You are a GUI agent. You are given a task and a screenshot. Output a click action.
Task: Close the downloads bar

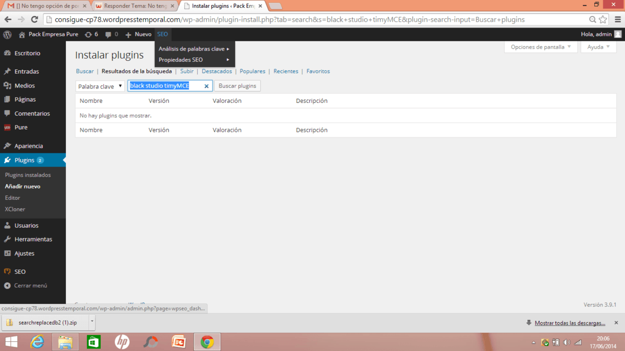point(616,323)
